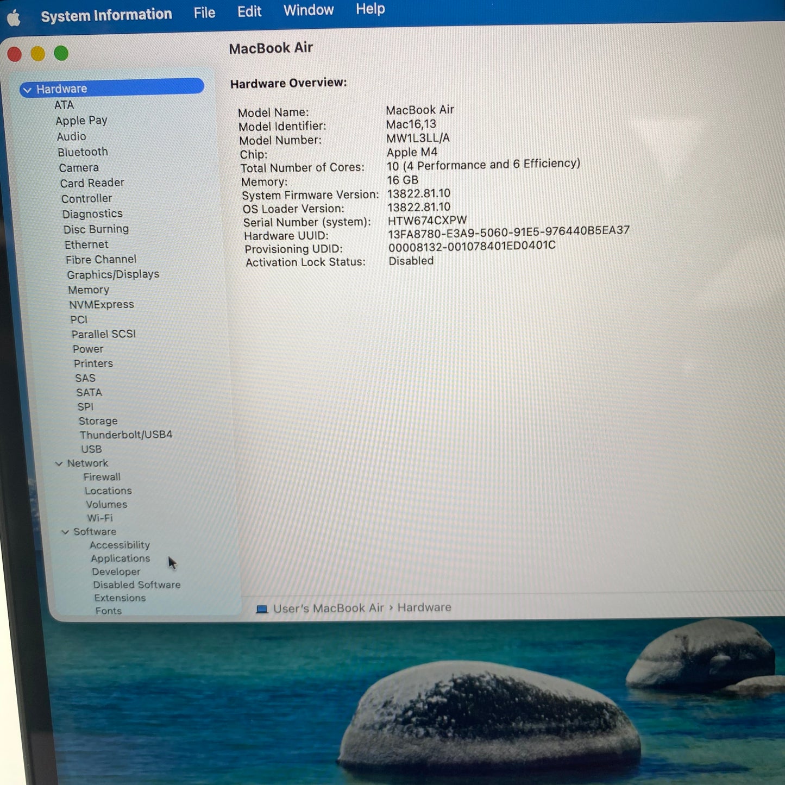This screenshot has width=785, height=785.
Task: Select SAS in the sidebar
Action: point(85,378)
